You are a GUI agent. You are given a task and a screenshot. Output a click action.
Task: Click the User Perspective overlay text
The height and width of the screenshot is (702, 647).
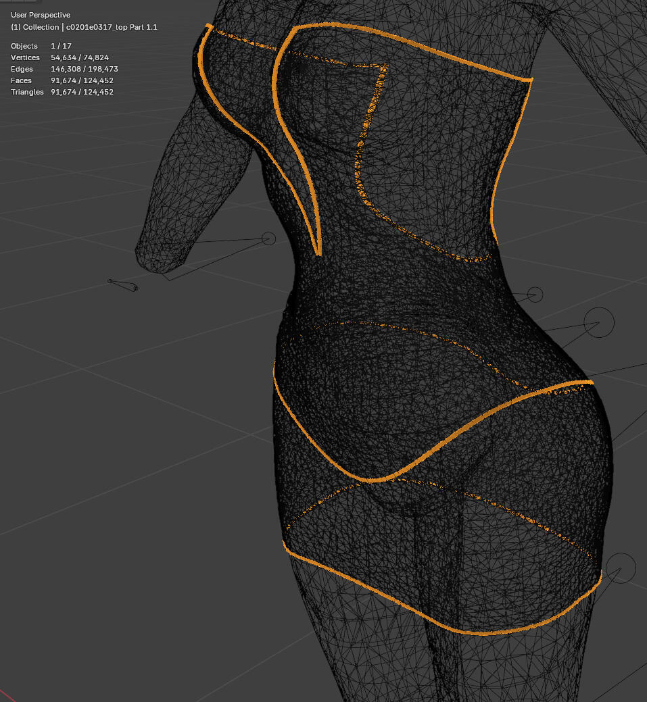39,14
